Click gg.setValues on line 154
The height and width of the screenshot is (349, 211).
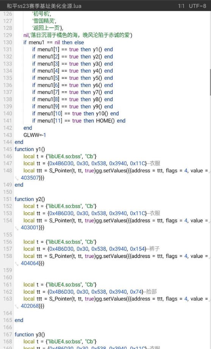coord(111,220)
